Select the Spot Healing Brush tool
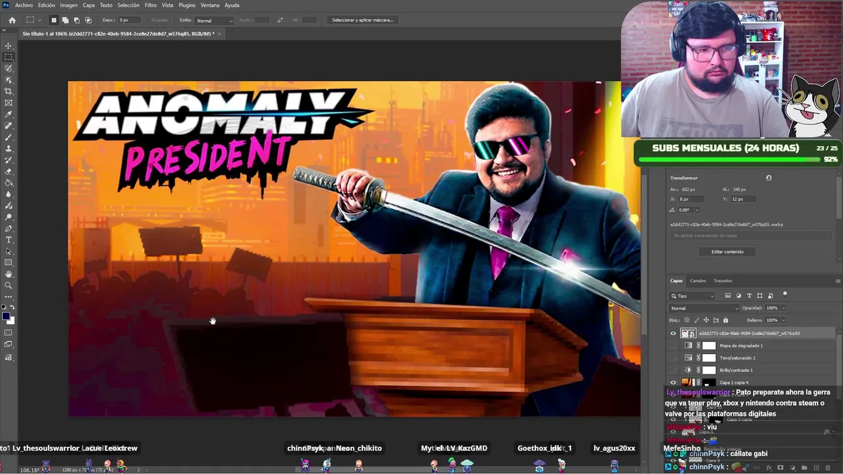The height and width of the screenshot is (474, 843). click(x=9, y=126)
